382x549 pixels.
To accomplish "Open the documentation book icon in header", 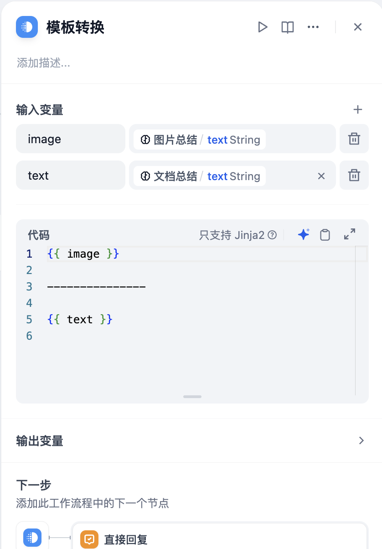I will (x=287, y=27).
